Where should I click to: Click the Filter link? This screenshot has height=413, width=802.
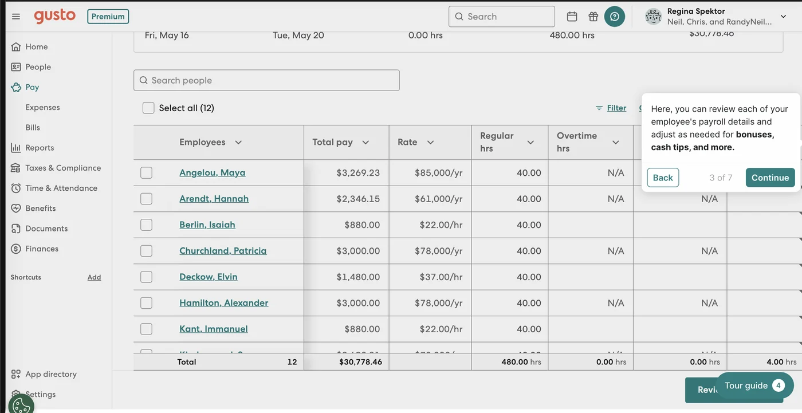coord(616,108)
